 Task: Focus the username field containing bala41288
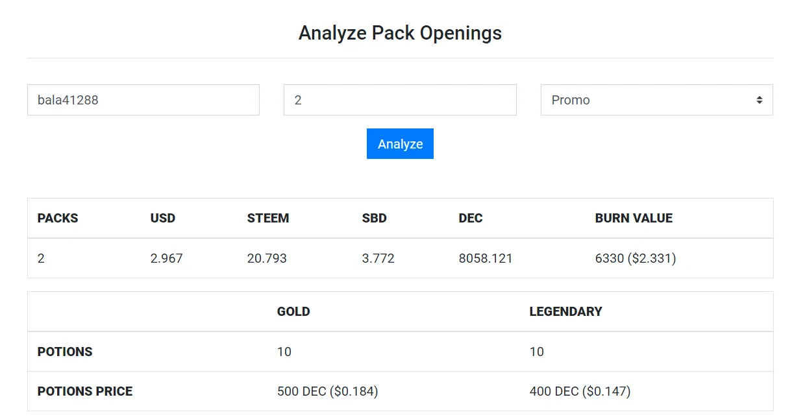[143, 100]
